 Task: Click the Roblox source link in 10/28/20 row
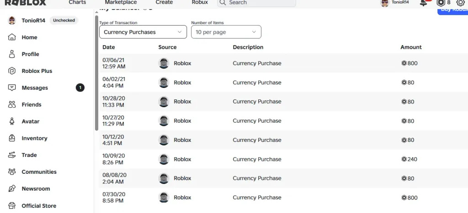coord(182,102)
